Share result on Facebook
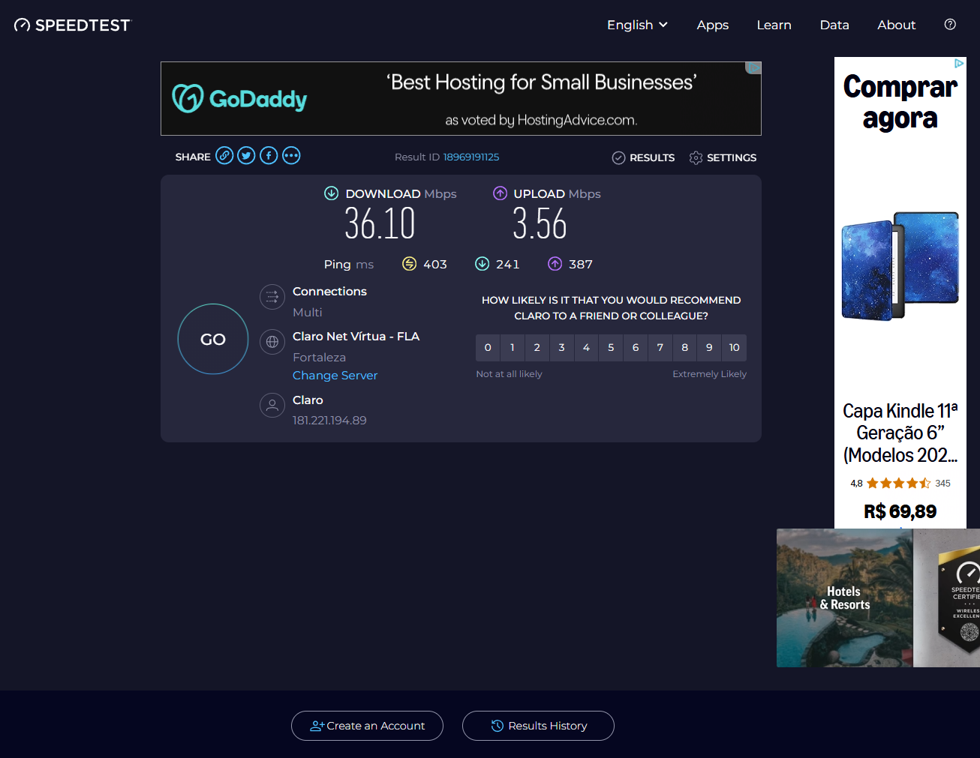 click(269, 156)
